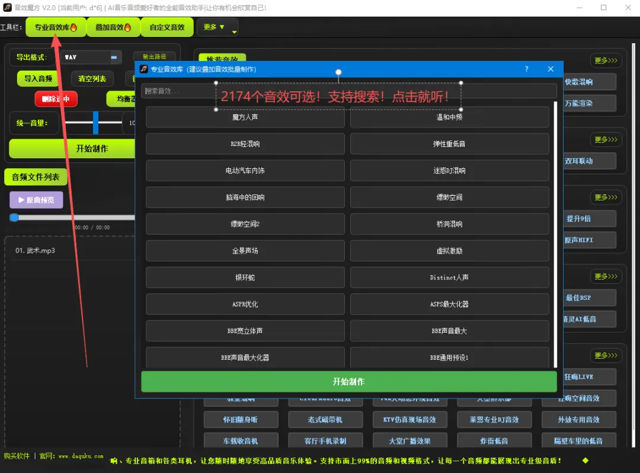Click the red 删除选中 button

click(x=56, y=99)
